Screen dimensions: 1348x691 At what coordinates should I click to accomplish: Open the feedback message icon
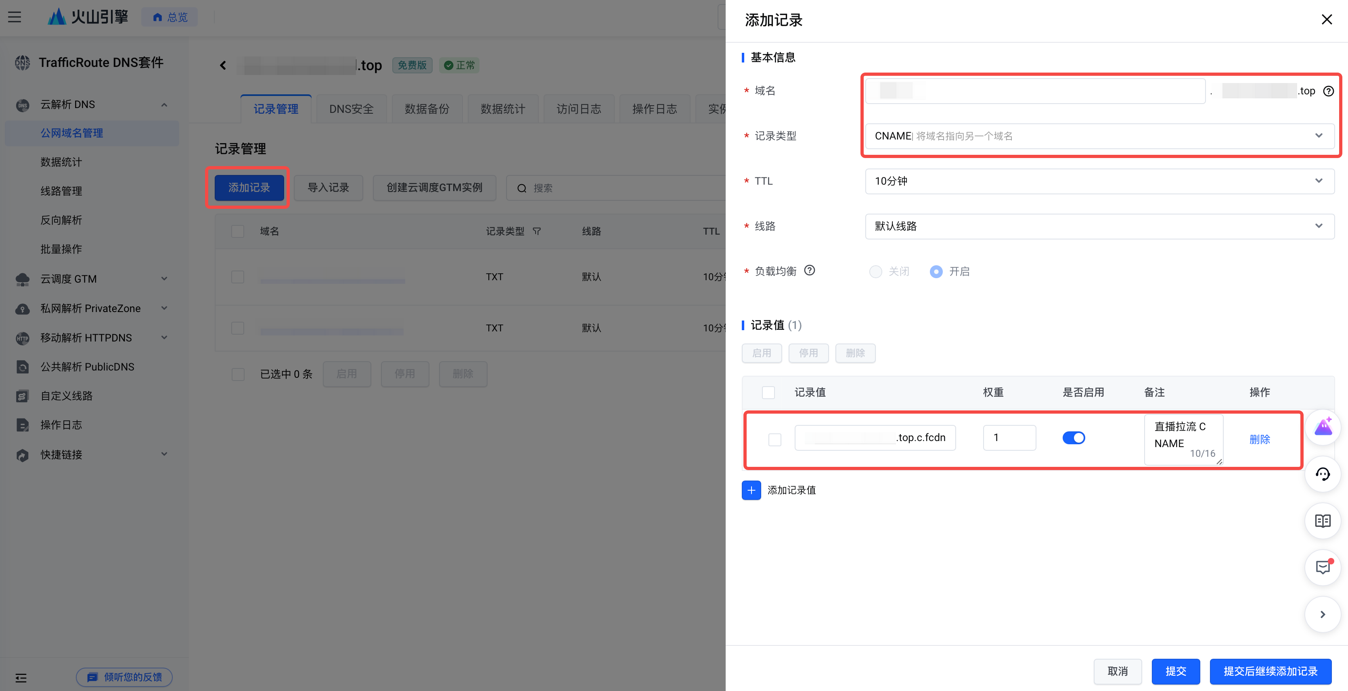tap(1322, 567)
